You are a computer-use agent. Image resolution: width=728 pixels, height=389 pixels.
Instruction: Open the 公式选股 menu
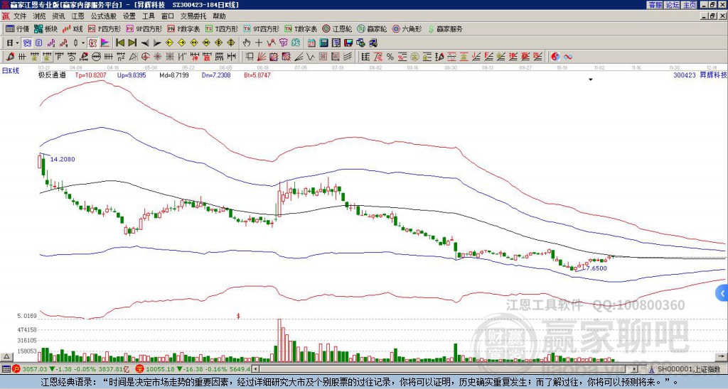click(103, 16)
